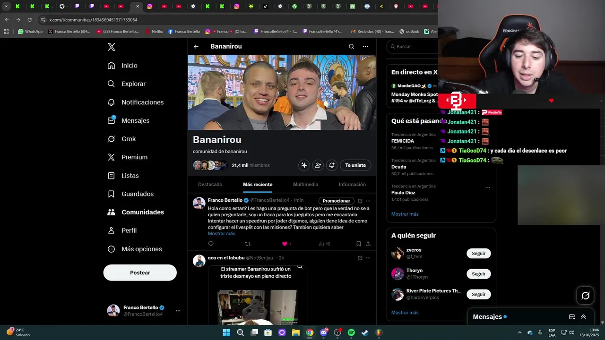
Task: Open the 21,4 mil miembros list
Action: click(251, 165)
